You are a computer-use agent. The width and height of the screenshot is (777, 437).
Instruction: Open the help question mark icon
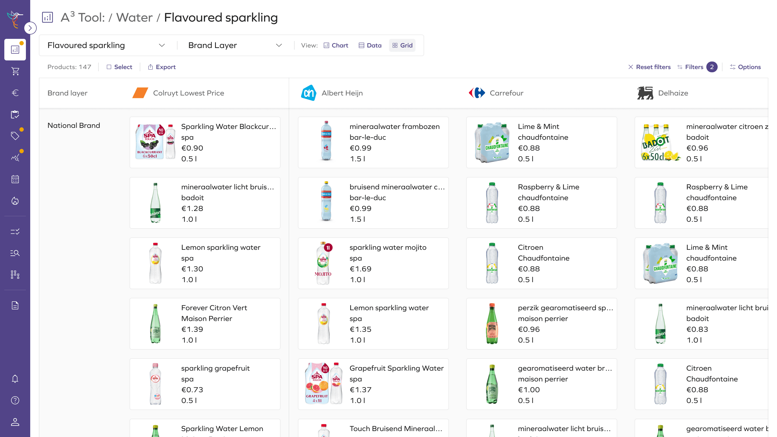[15, 400]
